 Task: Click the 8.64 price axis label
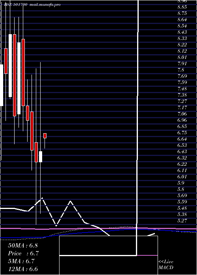(x=182, y=20)
